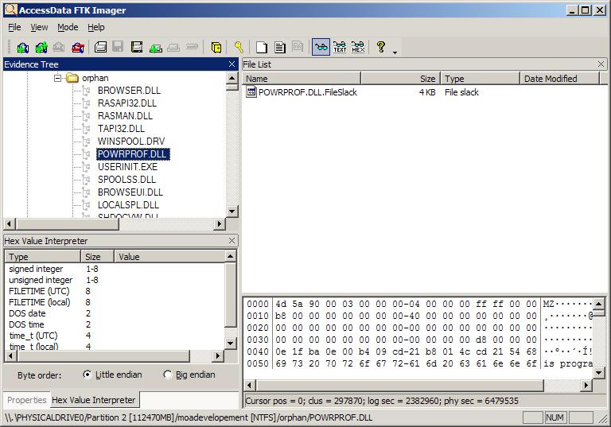Click the node icon beside BROWSER.DLL
The height and width of the screenshot is (427, 611).
point(86,91)
